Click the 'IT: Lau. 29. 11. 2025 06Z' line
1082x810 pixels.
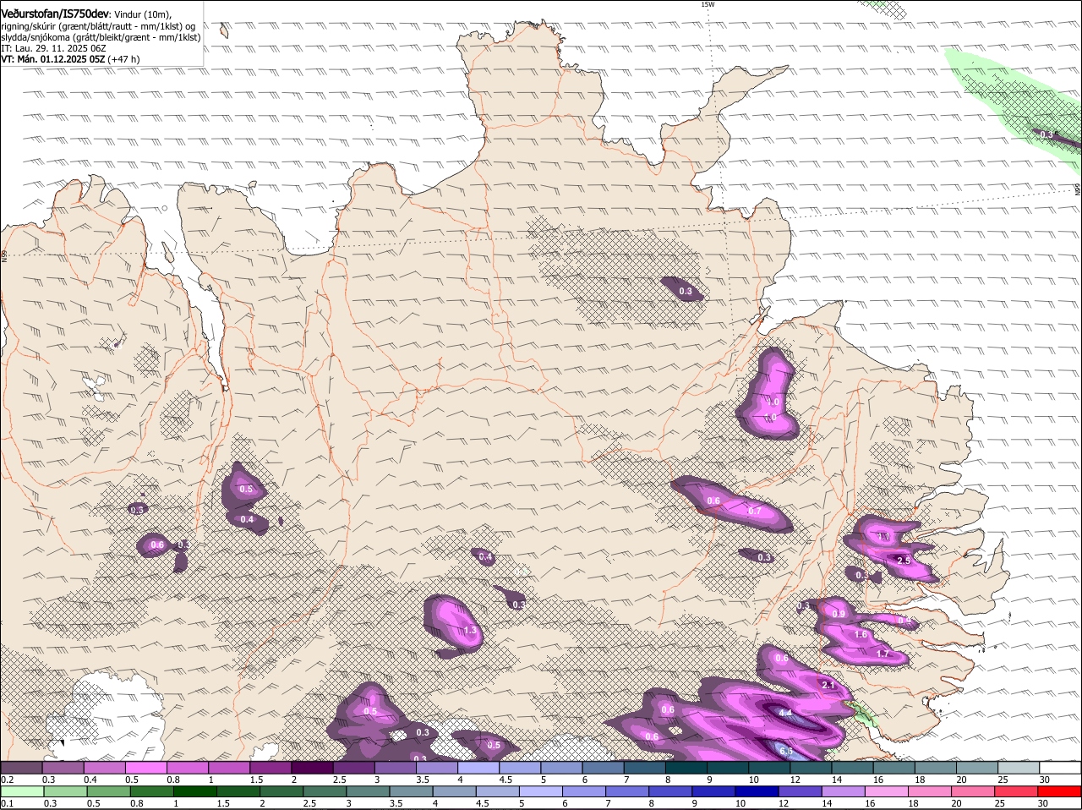click(53, 48)
